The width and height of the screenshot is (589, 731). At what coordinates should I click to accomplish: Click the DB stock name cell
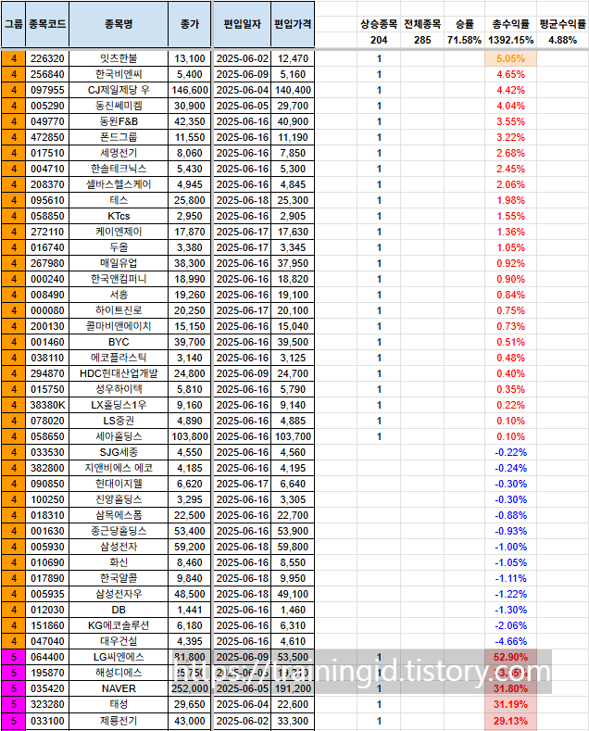click(x=119, y=611)
